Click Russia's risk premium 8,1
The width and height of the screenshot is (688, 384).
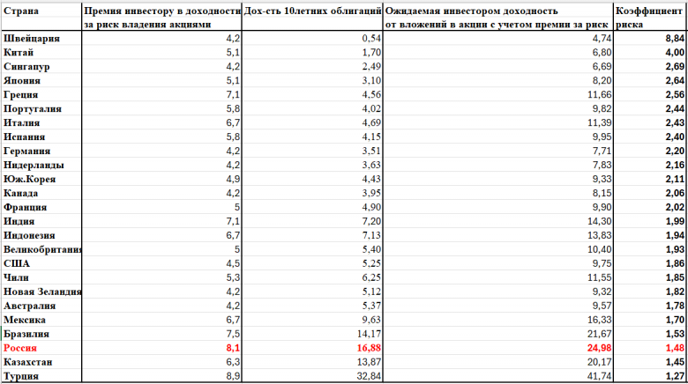click(233, 348)
